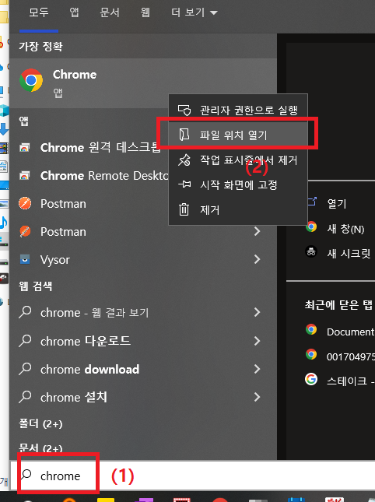375x502 pixels.
Task: Click 새 창(N) in preview pane
Action: pyautogui.click(x=345, y=229)
